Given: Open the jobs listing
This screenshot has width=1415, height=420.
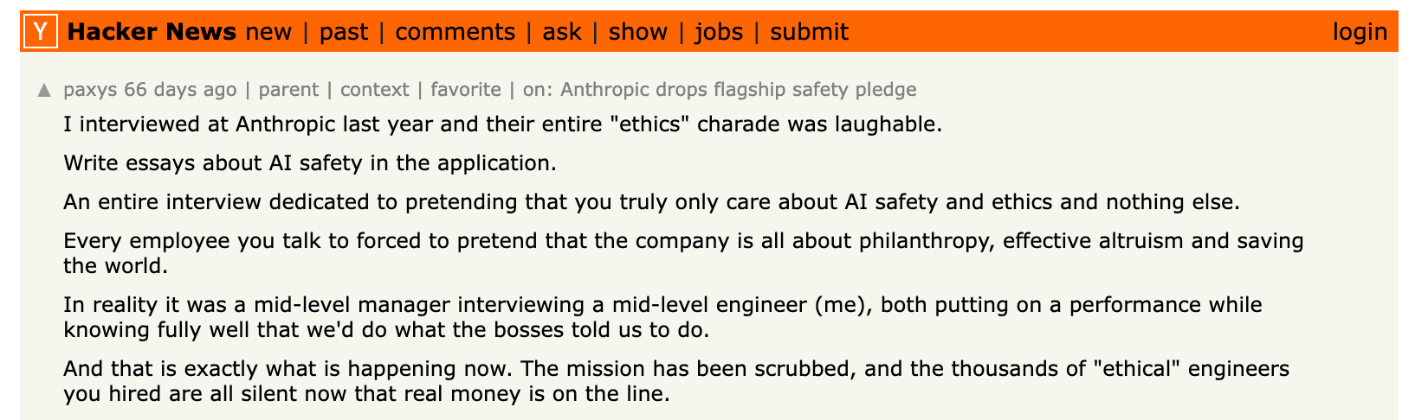Looking at the screenshot, I should [719, 32].
